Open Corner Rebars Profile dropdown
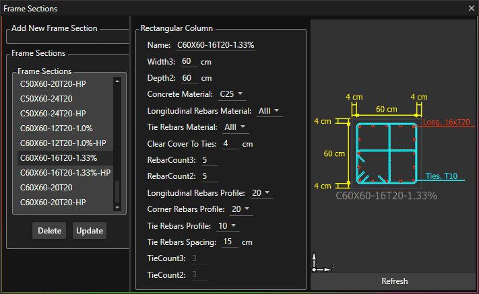The width and height of the screenshot is (479, 294). click(241, 209)
